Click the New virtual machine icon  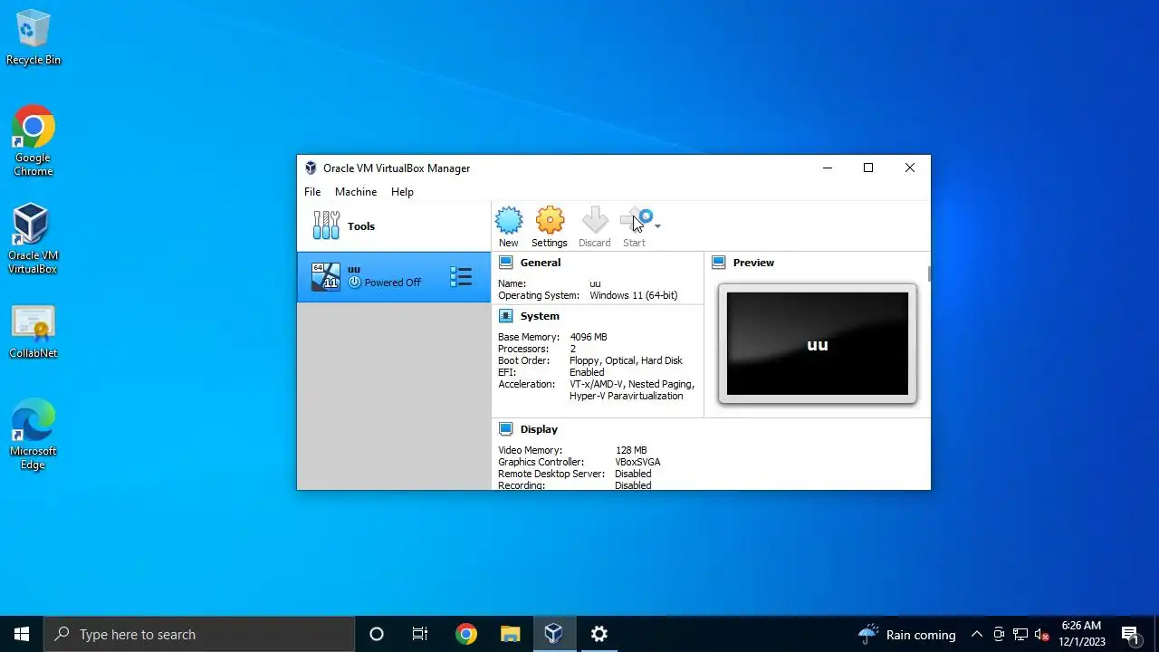tap(509, 220)
